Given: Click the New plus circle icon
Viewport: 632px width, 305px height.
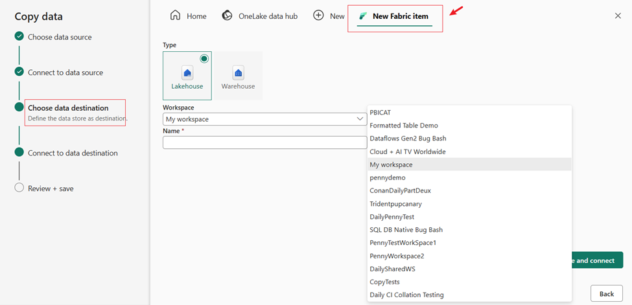Looking at the screenshot, I should click(x=318, y=16).
